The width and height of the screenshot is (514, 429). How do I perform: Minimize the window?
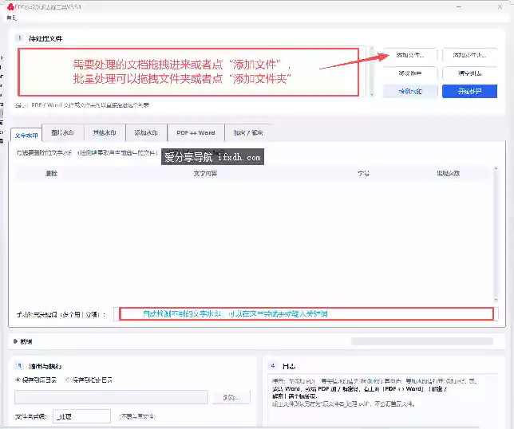(x=459, y=6)
